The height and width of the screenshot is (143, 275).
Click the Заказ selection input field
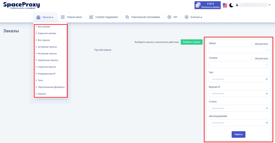238,50
